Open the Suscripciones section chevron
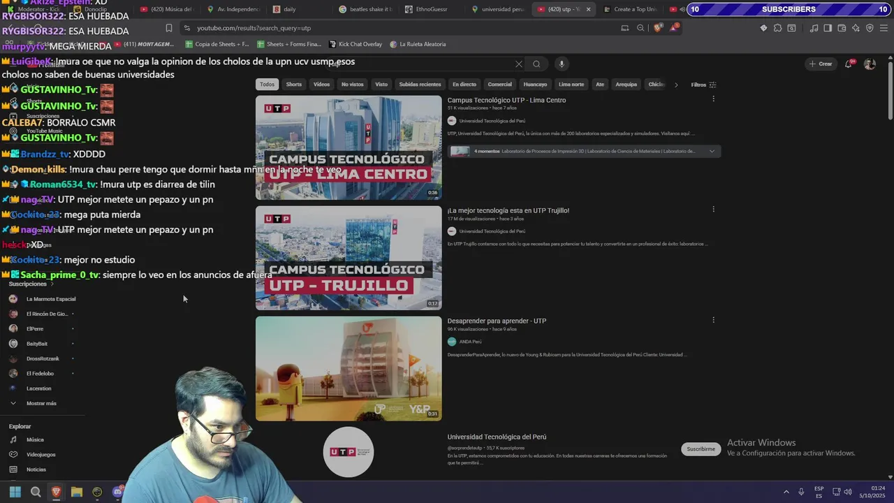Image resolution: width=894 pixels, height=503 pixels. click(x=52, y=284)
